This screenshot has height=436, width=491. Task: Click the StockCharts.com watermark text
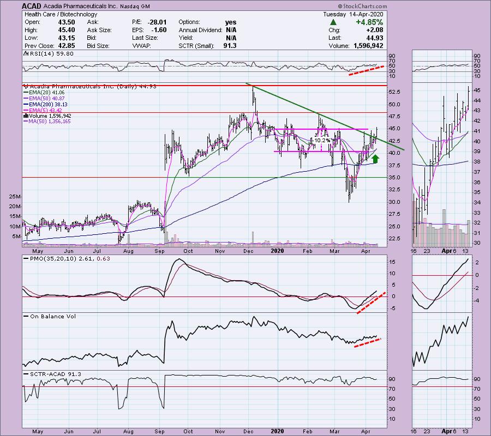point(363,6)
